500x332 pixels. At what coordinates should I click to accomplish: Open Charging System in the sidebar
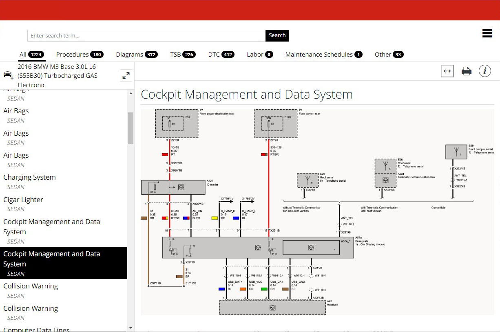[29, 178]
